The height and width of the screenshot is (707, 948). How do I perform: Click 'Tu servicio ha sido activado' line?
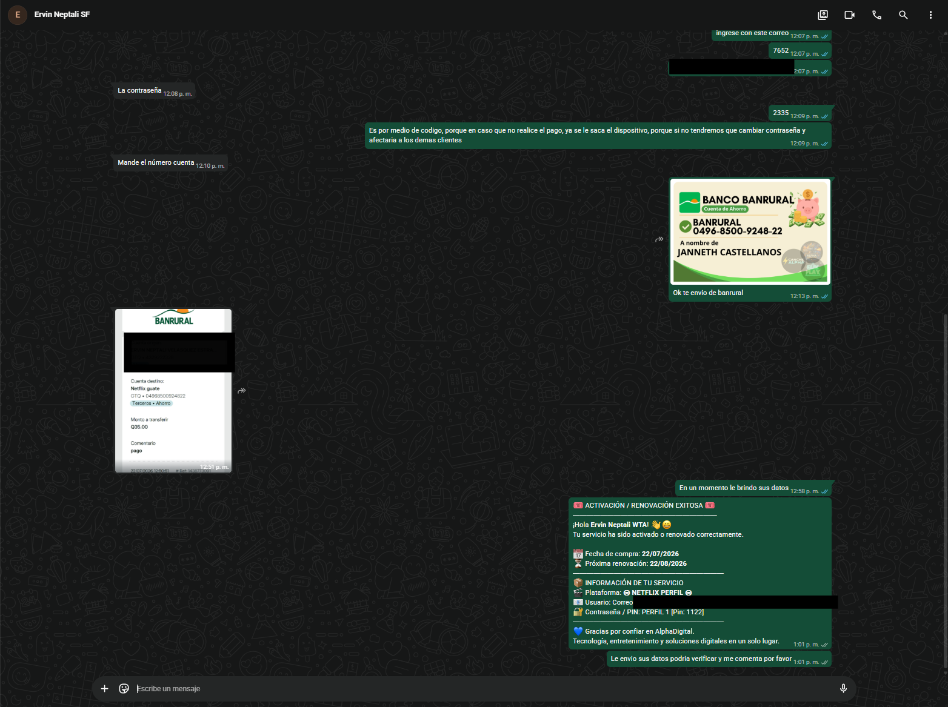(x=658, y=534)
